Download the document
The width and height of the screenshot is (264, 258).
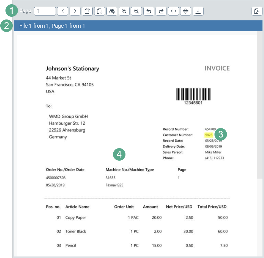tap(198, 11)
